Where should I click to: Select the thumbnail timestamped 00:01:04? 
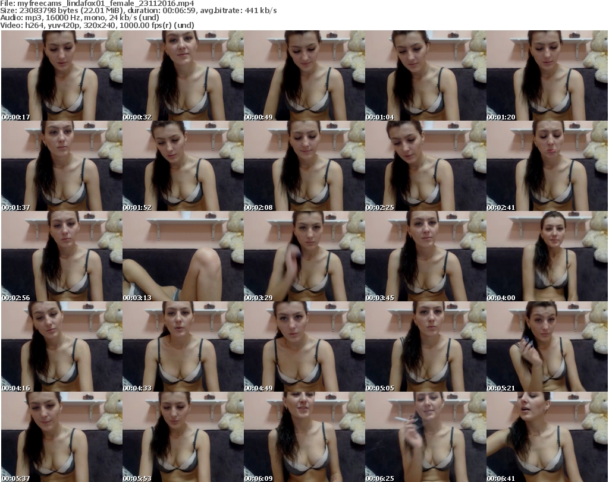pos(426,75)
